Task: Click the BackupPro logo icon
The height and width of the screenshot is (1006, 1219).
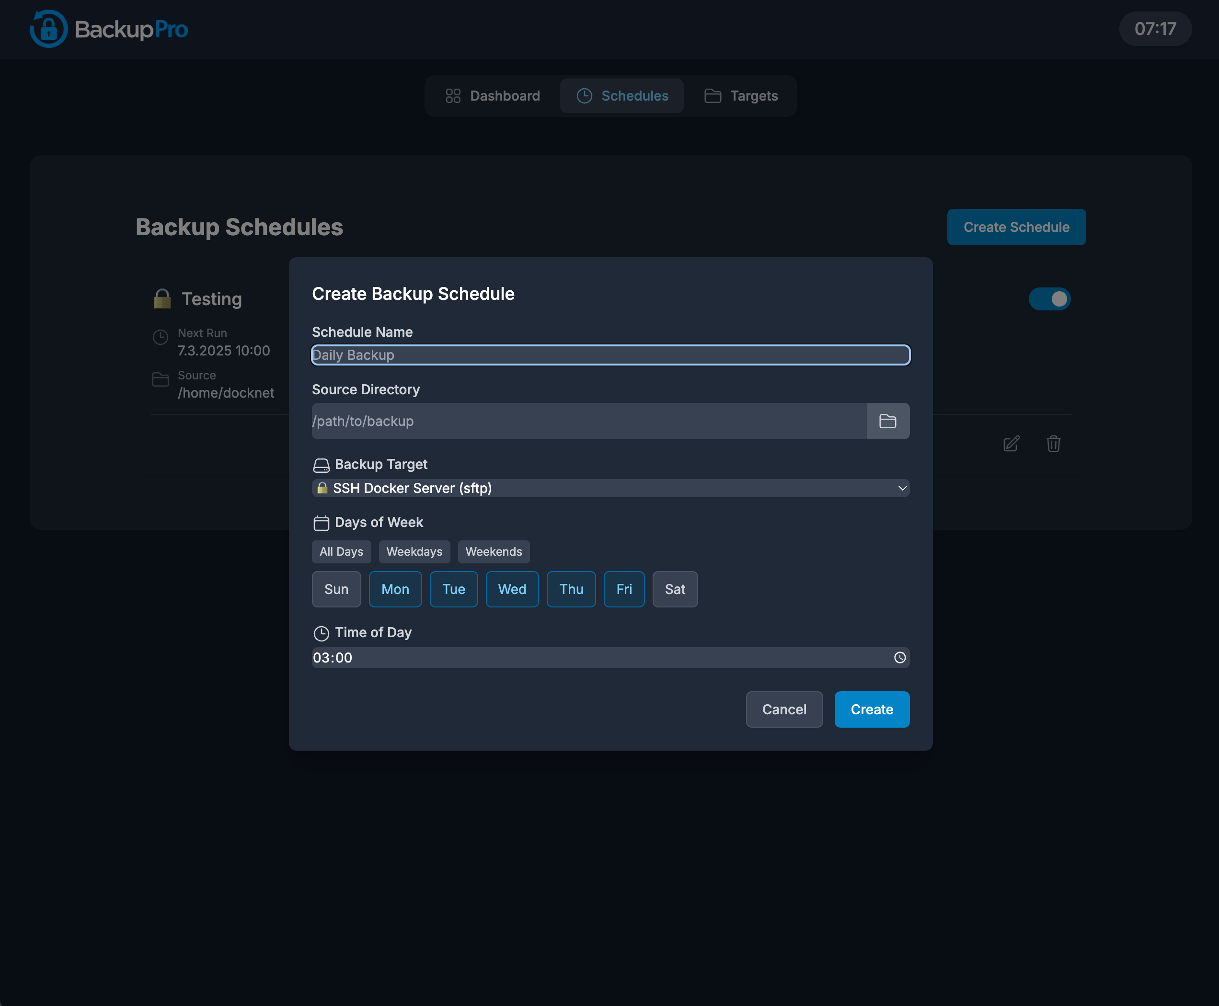Action: tap(49, 29)
